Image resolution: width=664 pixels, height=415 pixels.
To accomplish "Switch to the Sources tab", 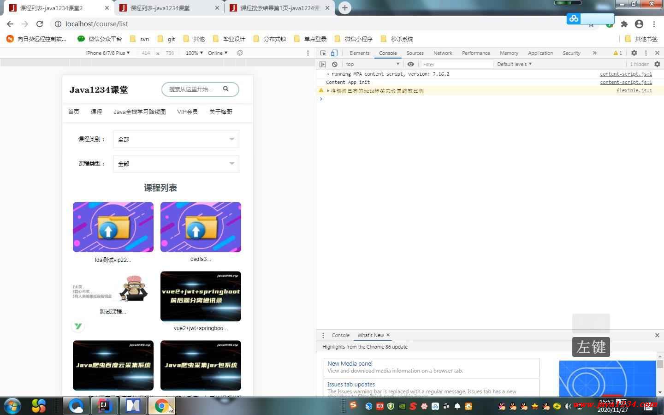I will [x=415, y=53].
